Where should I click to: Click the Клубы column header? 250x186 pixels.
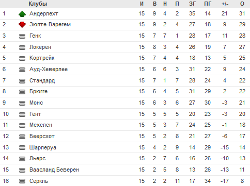[x=38, y=4]
